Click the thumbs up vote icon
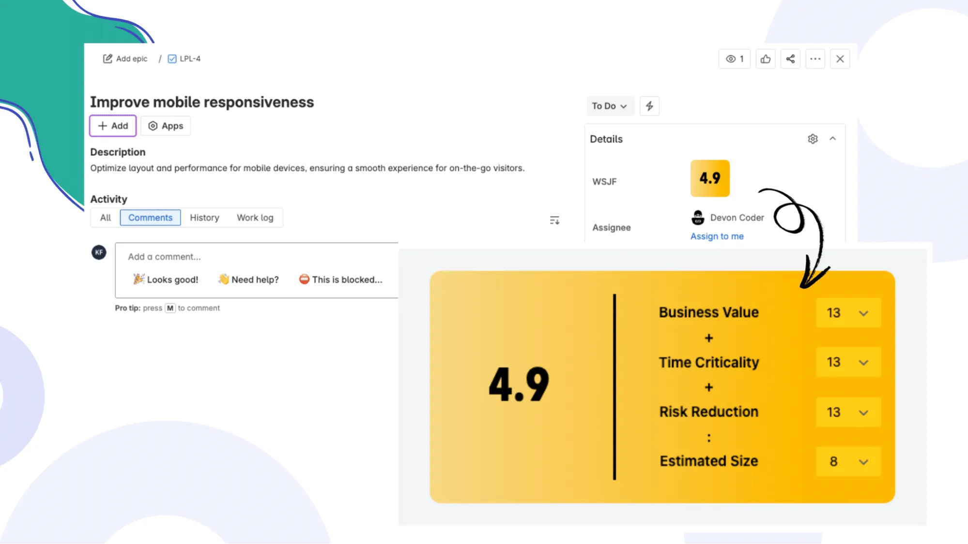Image resolution: width=968 pixels, height=544 pixels. coord(766,59)
